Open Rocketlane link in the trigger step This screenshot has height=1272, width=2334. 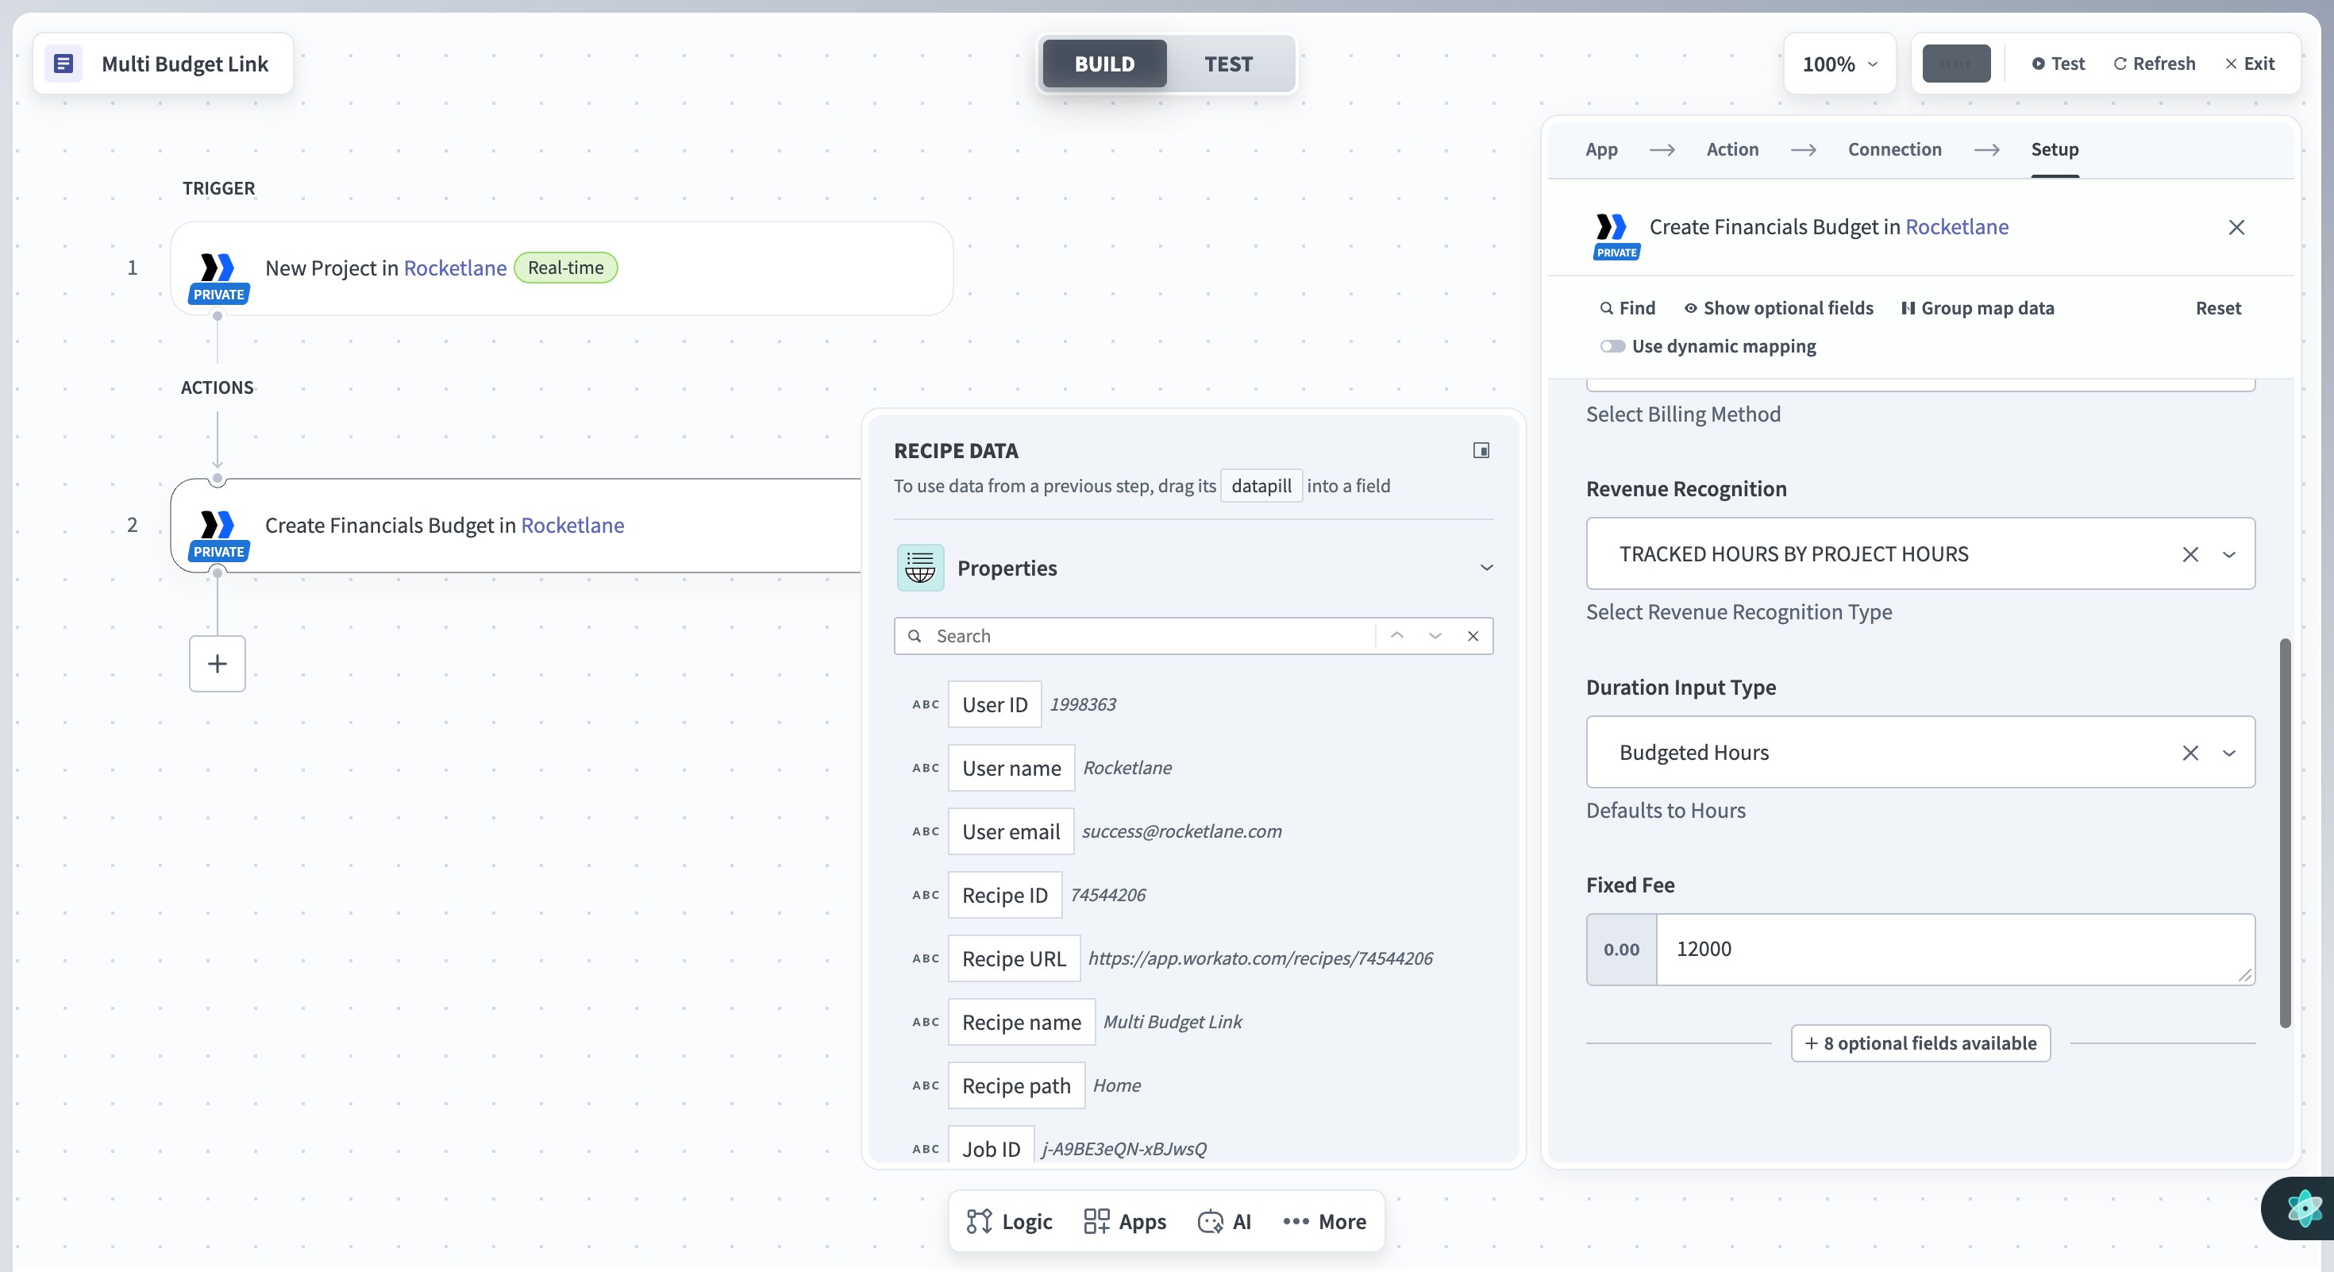[x=455, y=268]
